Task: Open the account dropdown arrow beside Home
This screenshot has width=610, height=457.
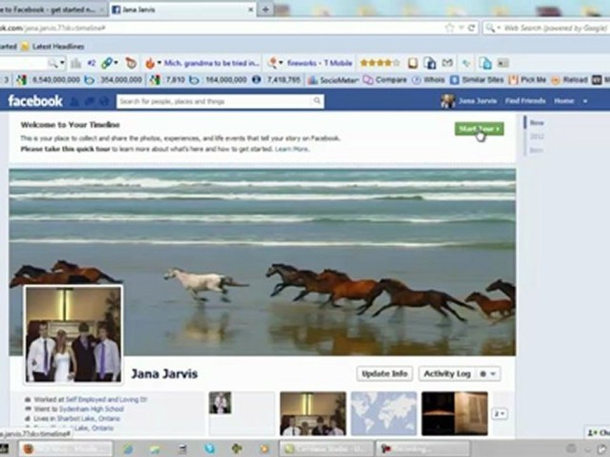Action: (x=585, y=102)
